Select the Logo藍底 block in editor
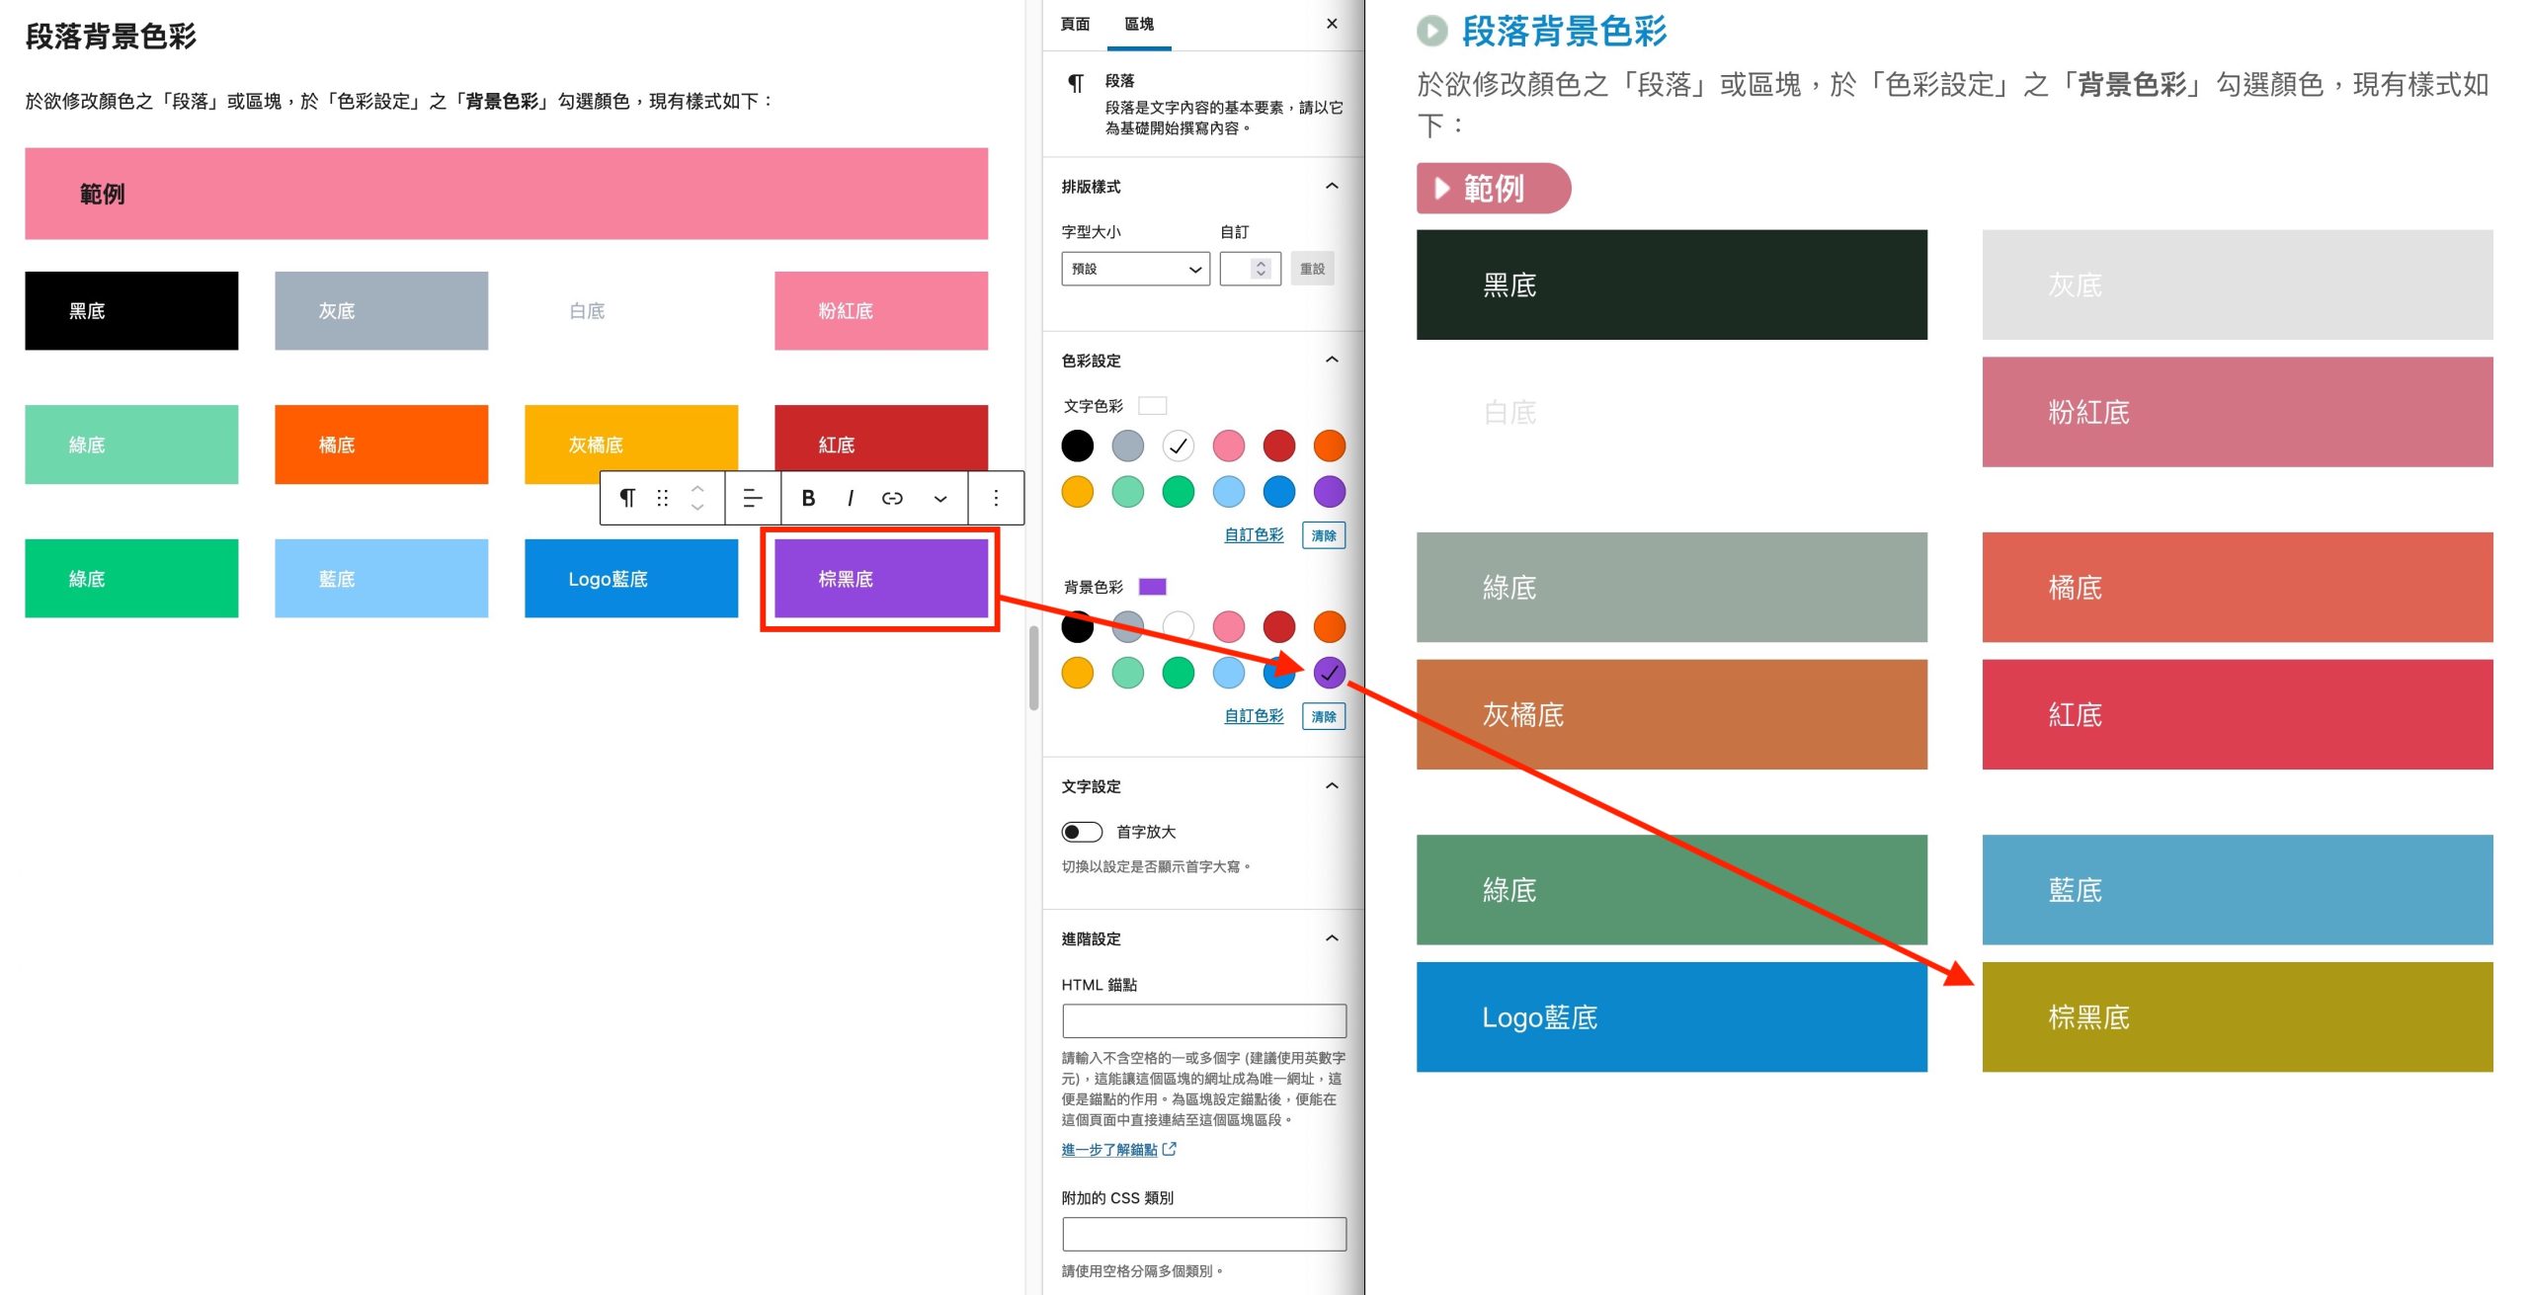This screenshot has width=2529, height=1295. tap(631, 578)
